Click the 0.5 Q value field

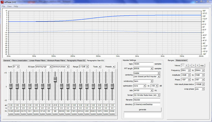pos(55,108)
